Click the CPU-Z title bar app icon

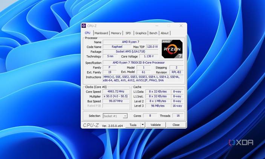(84, 26)
